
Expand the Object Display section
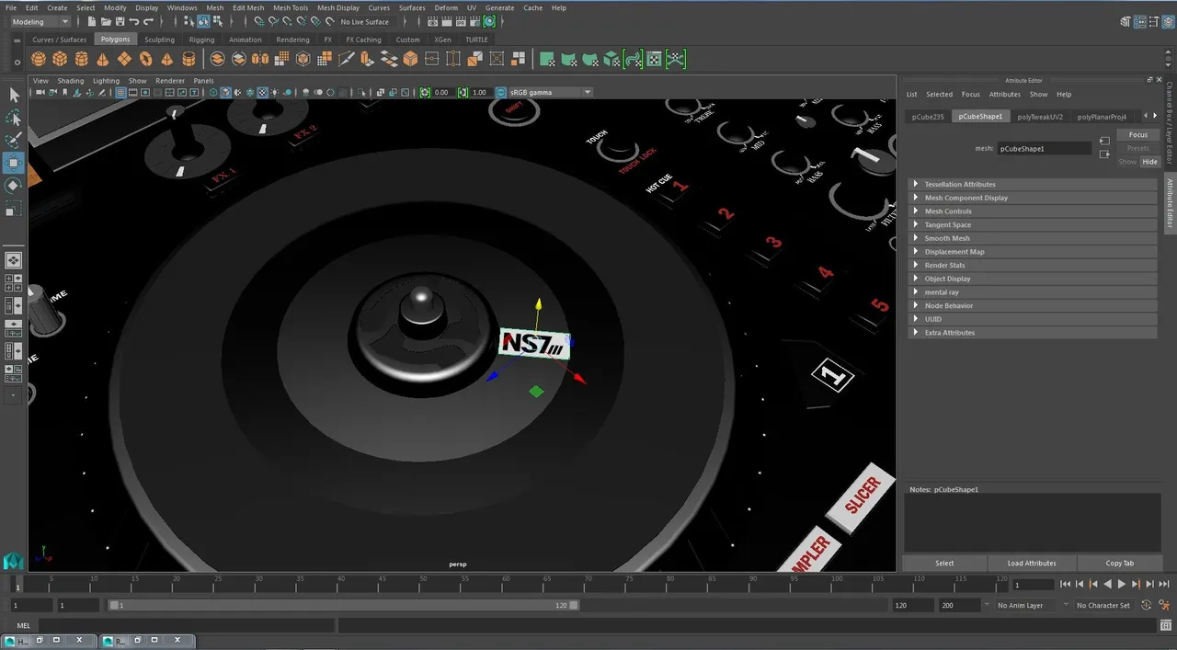coord(1032,279)
